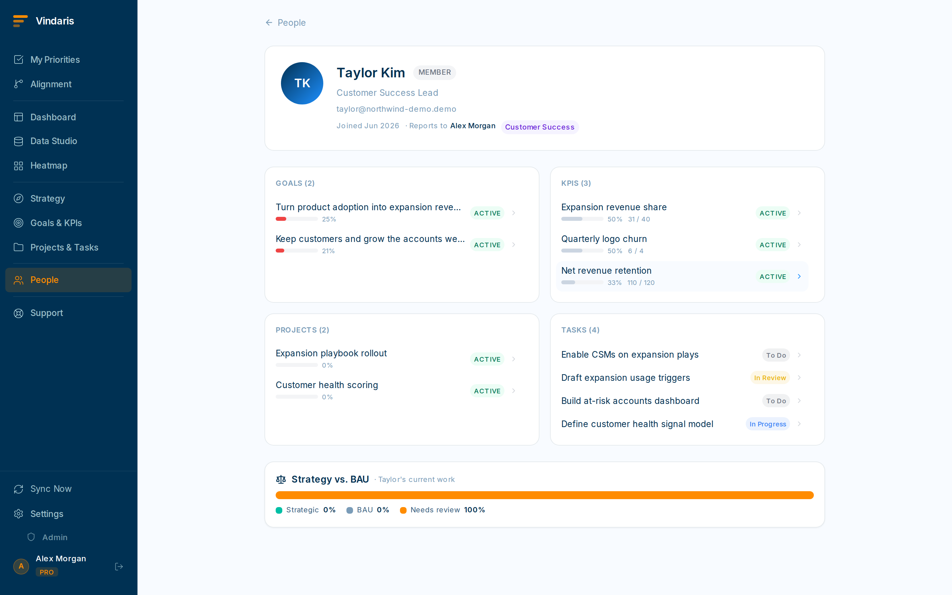Viewport: 952px width, 595px height.
Task: Open Projects & Tasks from the sidebar
Action: pyautogui.click(x=68, y=247)
